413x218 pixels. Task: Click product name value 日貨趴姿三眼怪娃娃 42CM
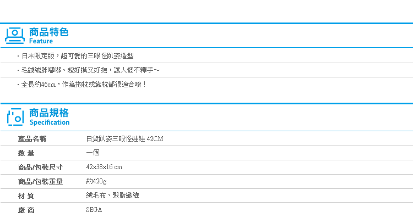pyautogui.click(x=124, y=139)
